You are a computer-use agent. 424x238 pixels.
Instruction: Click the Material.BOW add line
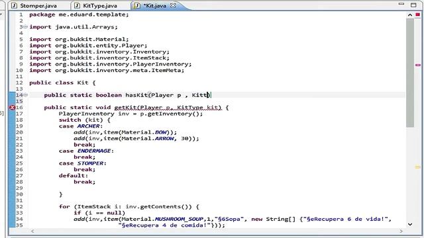click(125, 132)
